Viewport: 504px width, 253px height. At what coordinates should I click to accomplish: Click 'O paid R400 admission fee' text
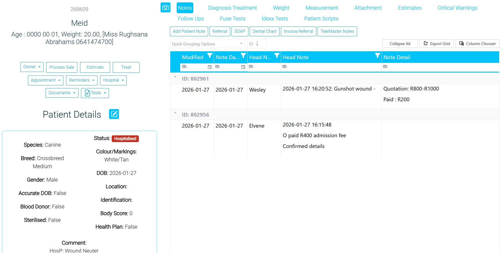pyautogui.click(x=314, y=135)
